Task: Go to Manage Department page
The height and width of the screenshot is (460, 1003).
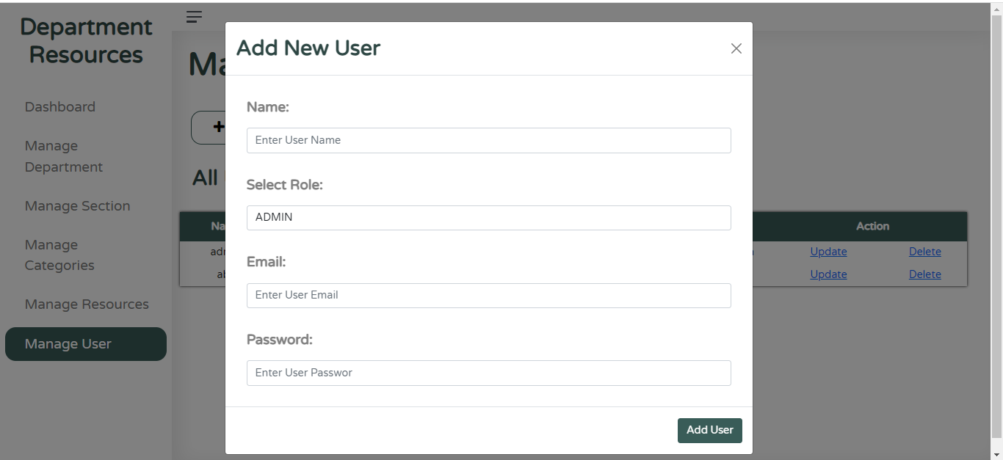Action: 64,156
